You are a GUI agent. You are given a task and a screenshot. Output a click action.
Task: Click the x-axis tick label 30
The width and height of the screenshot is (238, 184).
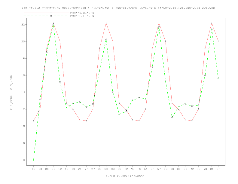pyautogui.click(x=99, y=169)
